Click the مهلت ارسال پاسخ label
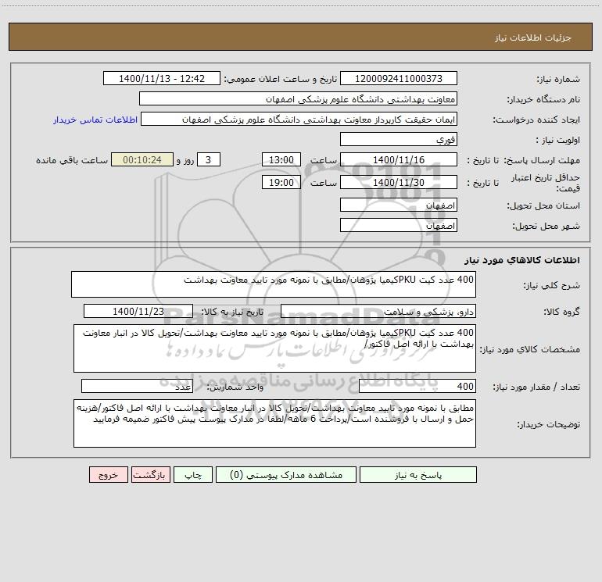The height and width of the screenshot is (582, 602). 542,160
